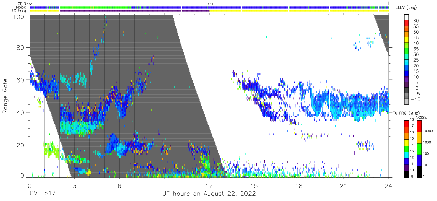
Task: Select dark gray ELEV segment between -5 and 0
Action: tap(407, 91)
